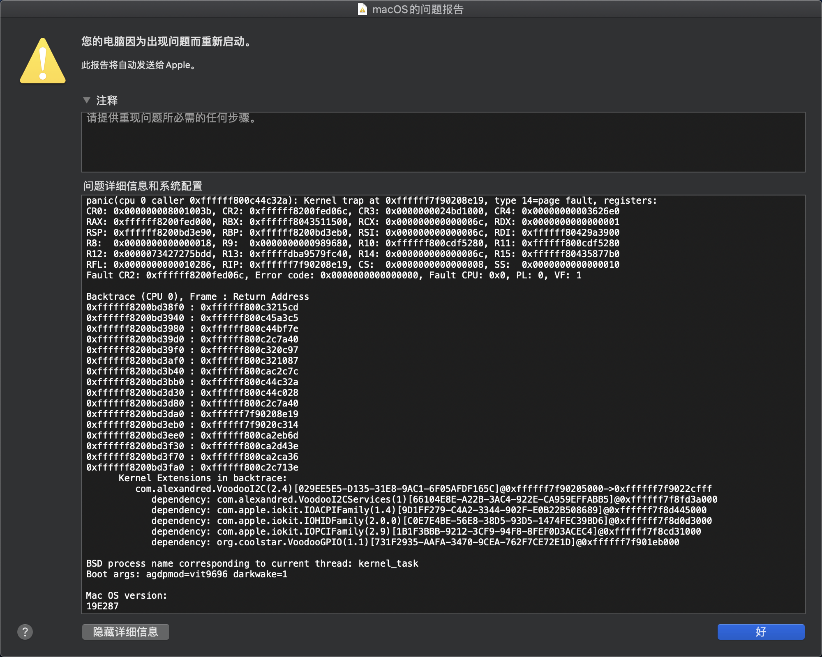Click Kernel Extensions in backtrace line

[203, 478]
